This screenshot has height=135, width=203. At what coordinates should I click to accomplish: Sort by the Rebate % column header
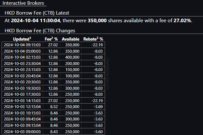(93, 39)
